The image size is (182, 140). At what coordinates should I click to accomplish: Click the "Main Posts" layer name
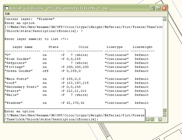coord(17,79)
